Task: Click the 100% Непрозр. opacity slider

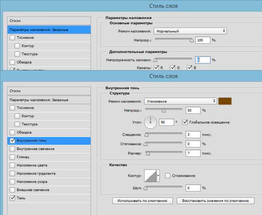Action: point(174,40)
